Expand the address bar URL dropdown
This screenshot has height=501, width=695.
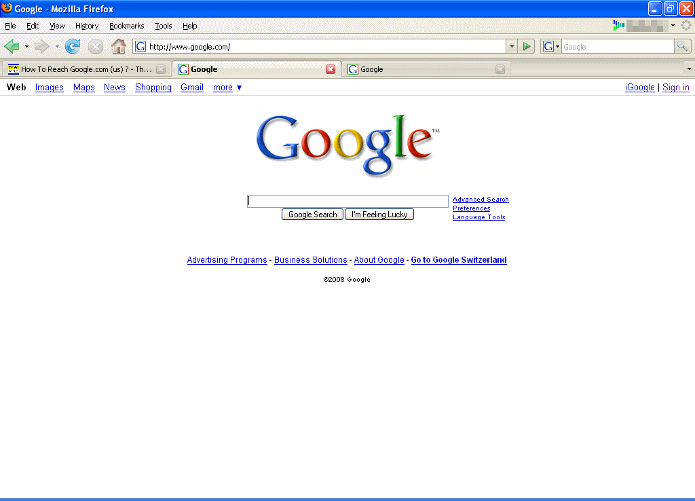(512, 46)
